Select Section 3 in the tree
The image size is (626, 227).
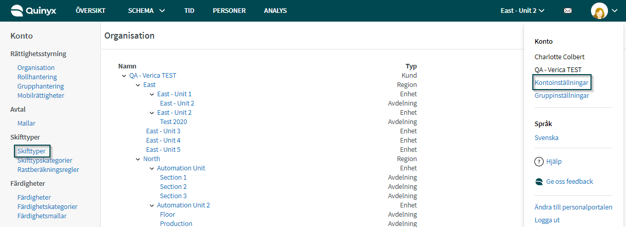(173, 196)
